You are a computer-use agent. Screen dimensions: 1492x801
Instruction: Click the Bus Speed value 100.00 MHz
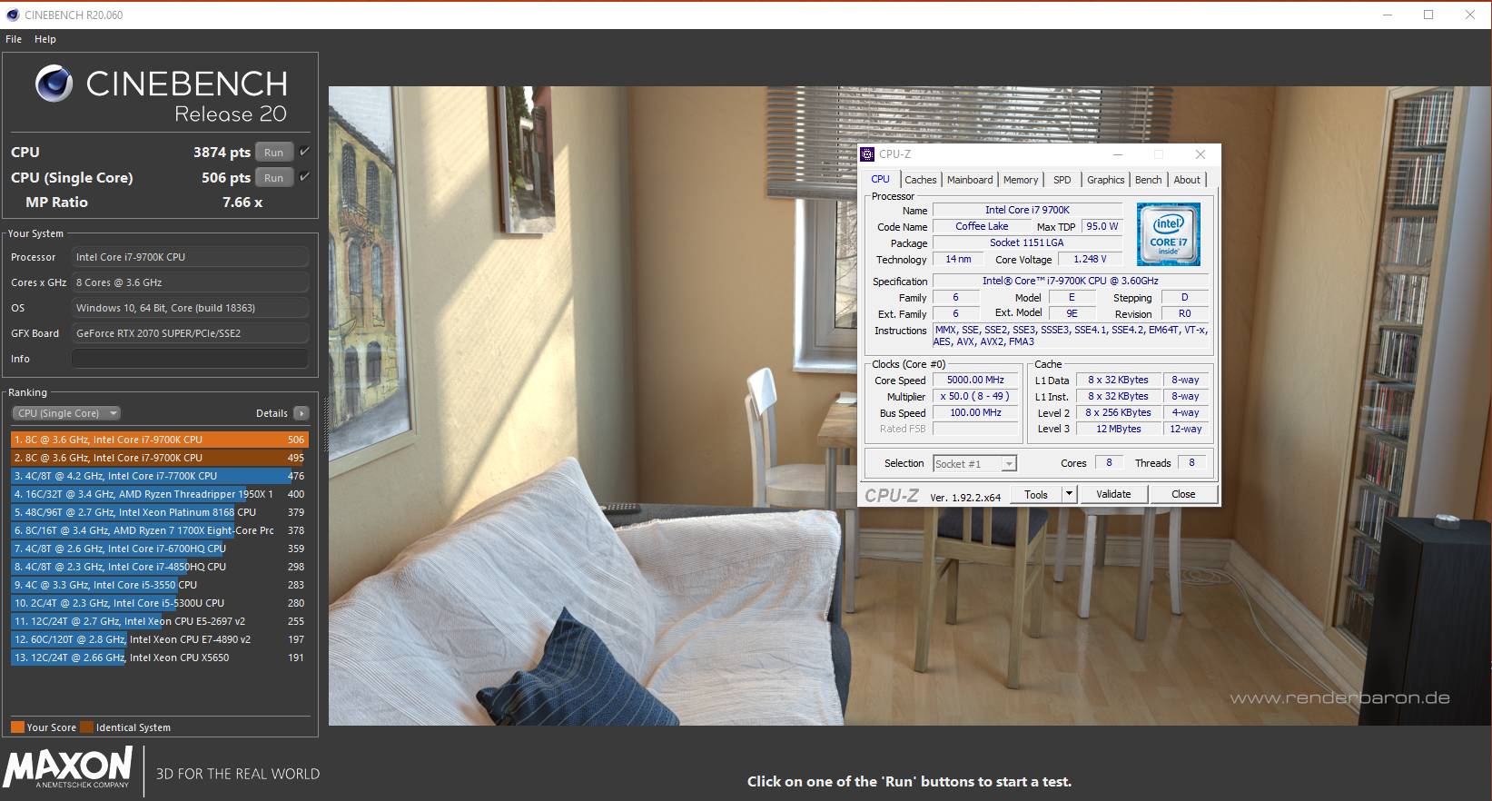pyautogui.click(x=975, y=412)
